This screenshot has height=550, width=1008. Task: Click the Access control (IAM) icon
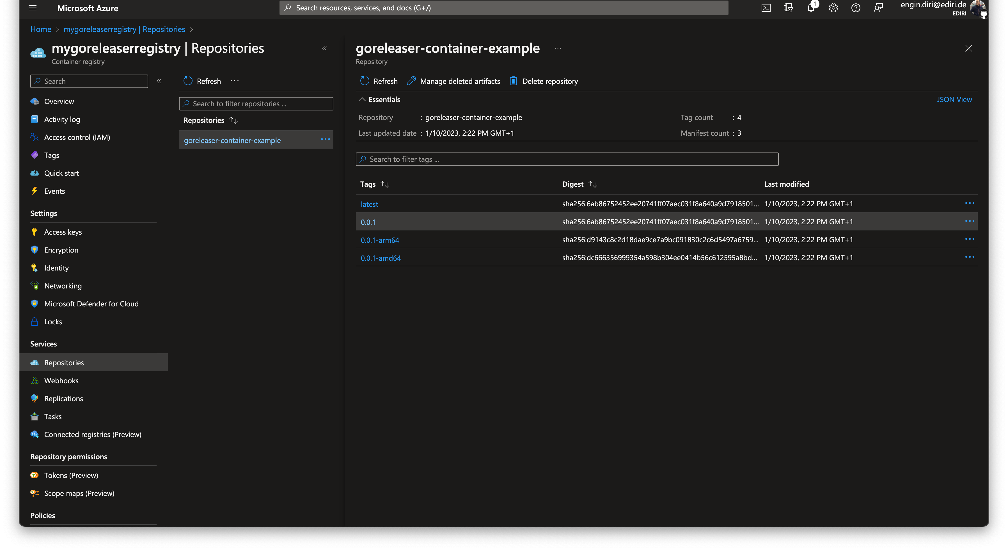35,137
